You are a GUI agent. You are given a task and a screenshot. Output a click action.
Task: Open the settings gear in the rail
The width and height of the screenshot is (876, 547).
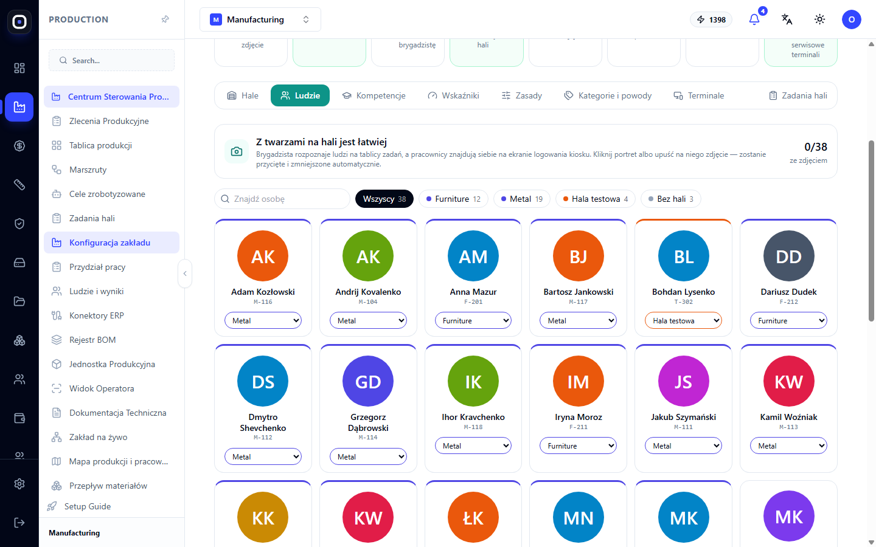(19, 484)
